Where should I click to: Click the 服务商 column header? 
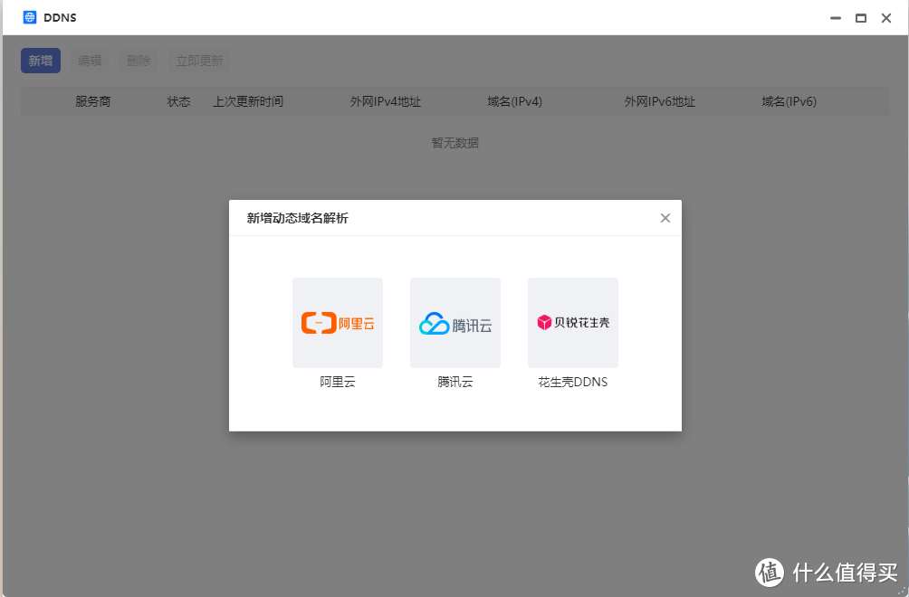(91, 101)
